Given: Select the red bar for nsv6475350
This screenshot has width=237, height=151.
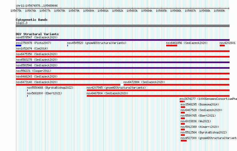Looking at the screenshot, I should pyautogui.click(x=122, y=57).
